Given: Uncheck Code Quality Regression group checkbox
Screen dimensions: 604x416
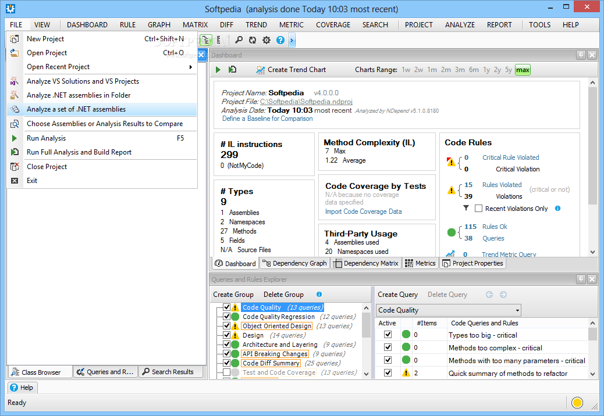Looking at the screenshot, I should (x=226, y=317).
